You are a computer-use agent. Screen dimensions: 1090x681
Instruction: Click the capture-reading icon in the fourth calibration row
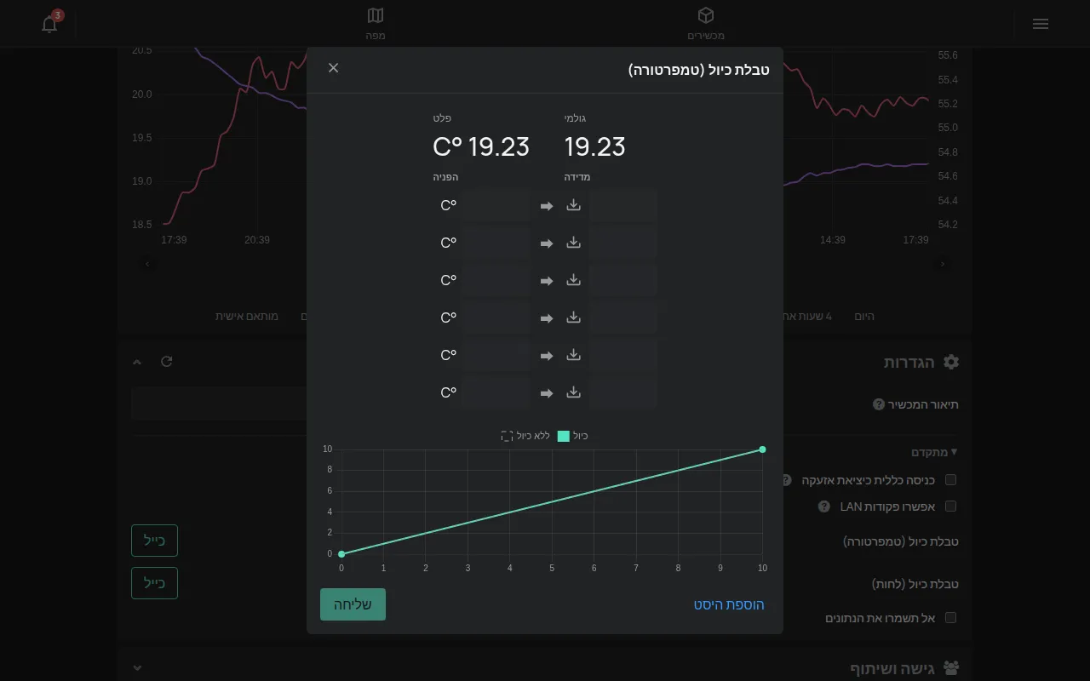pyautogui.click(x=574, y=318)
